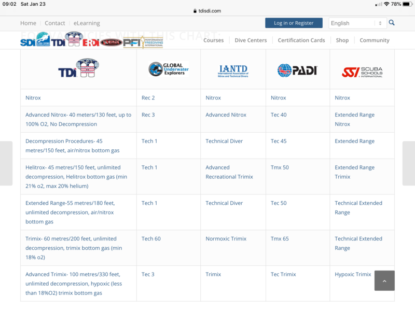Open the eLearning link
The image size is (415, 311).
[x=87, y=23]
